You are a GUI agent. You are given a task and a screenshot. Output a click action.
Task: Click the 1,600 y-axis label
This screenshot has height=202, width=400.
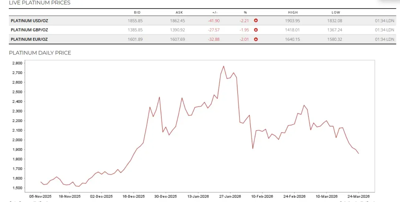[x=17, y=178]
